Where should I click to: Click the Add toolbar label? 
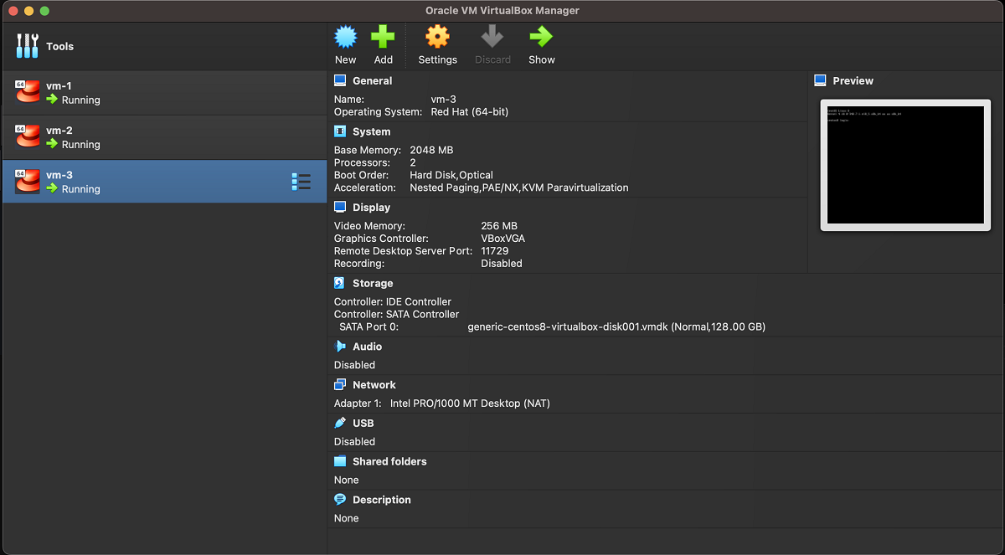pos(384,59)
